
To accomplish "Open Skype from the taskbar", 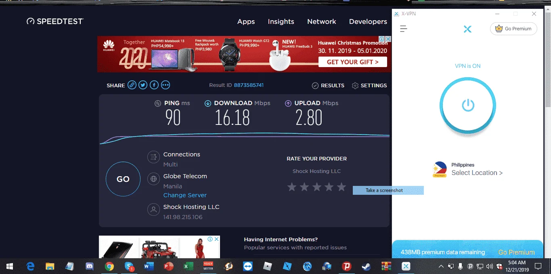I will 129,266.
